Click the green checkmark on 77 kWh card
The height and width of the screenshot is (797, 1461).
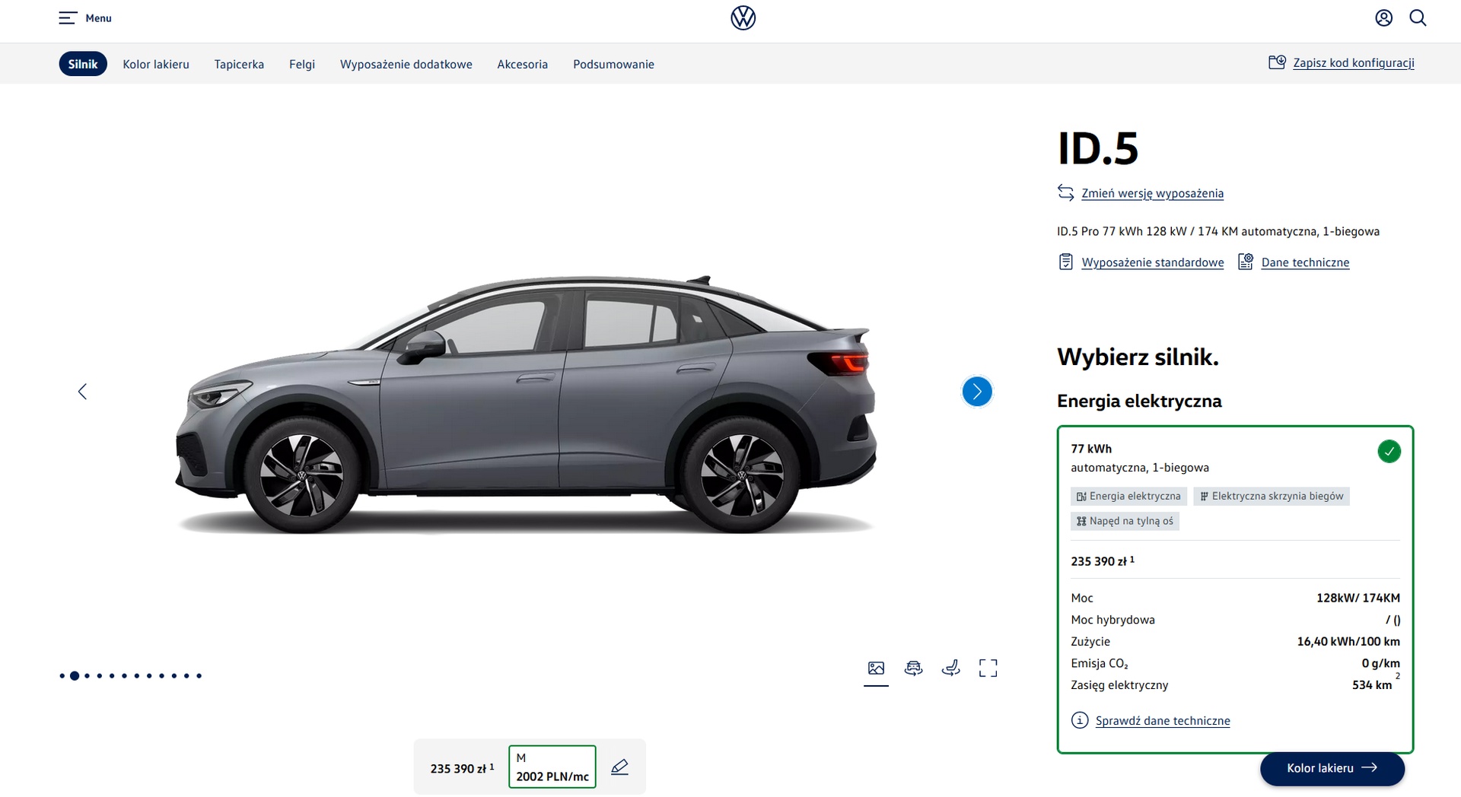(1389, 452)
